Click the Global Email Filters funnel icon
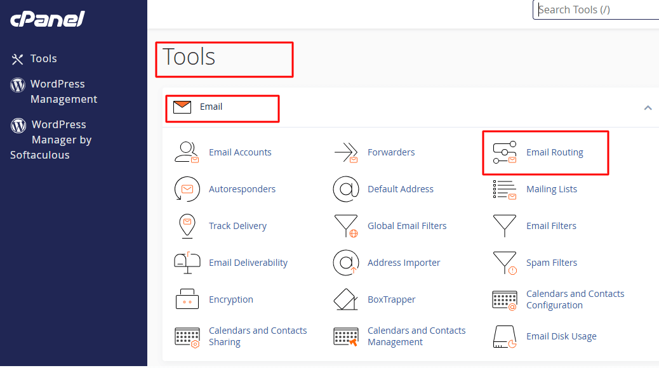Image resolution: width=659 pixels, height=368 pixels. pos(346,226)
